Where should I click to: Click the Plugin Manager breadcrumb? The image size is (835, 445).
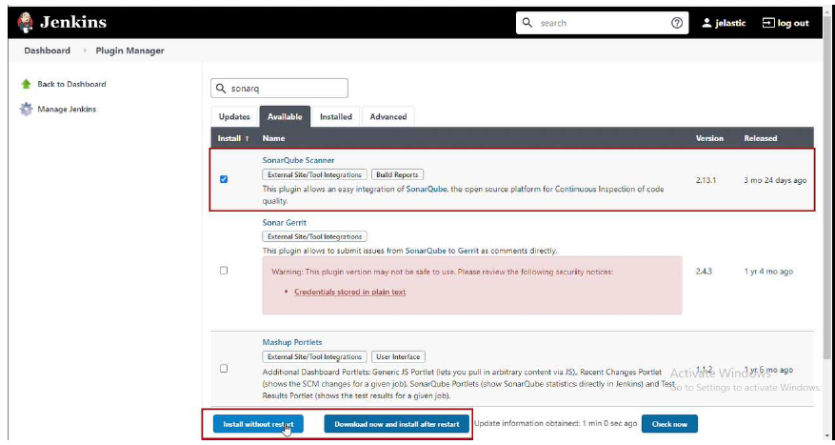pos(129,51)
